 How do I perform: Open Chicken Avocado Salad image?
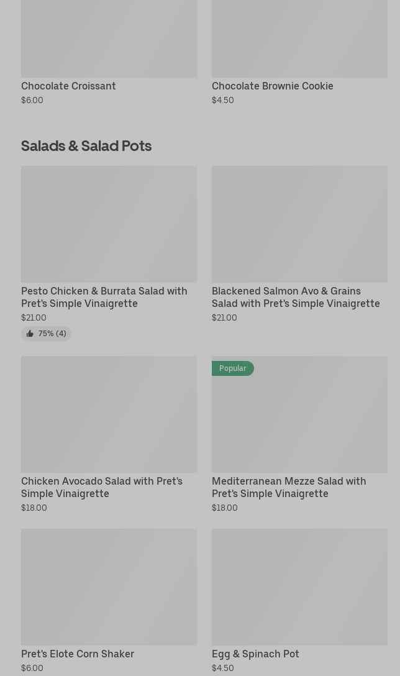(109, 414)
